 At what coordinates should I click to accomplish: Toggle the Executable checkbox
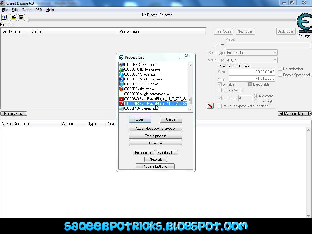250,84
